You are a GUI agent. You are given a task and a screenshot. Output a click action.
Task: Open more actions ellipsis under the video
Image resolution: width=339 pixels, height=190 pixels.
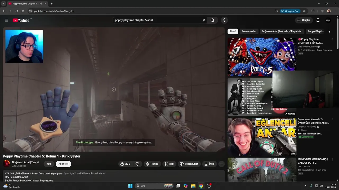pos(222,164)
